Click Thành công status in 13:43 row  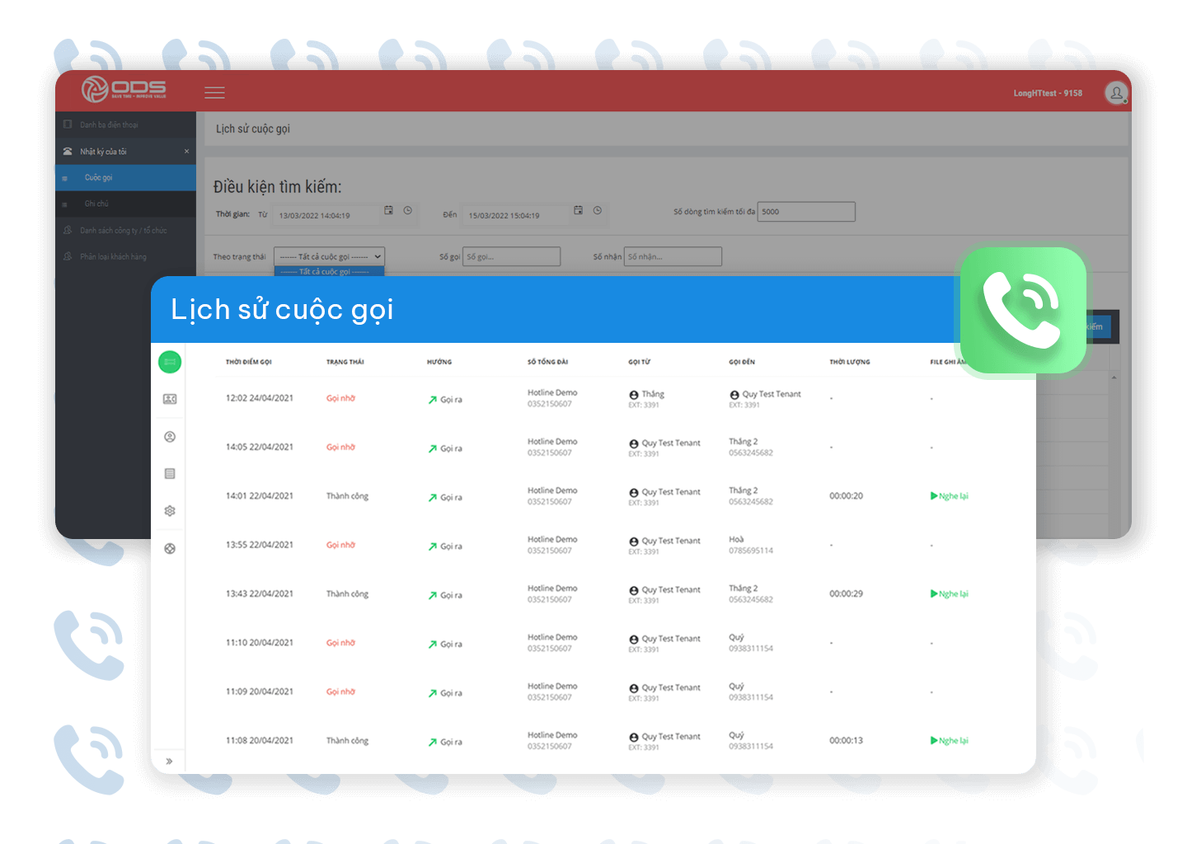click(347, 593)
